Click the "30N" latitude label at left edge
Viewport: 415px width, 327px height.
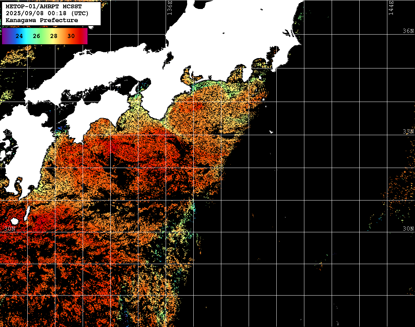click(10, 228)
